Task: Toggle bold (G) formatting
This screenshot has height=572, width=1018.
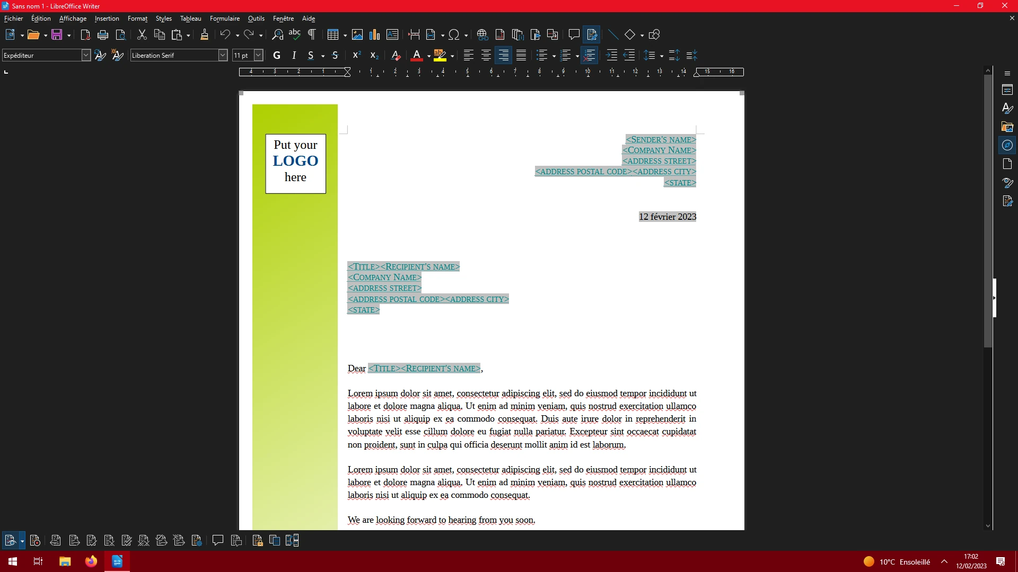Action: [x=276, y=55]
